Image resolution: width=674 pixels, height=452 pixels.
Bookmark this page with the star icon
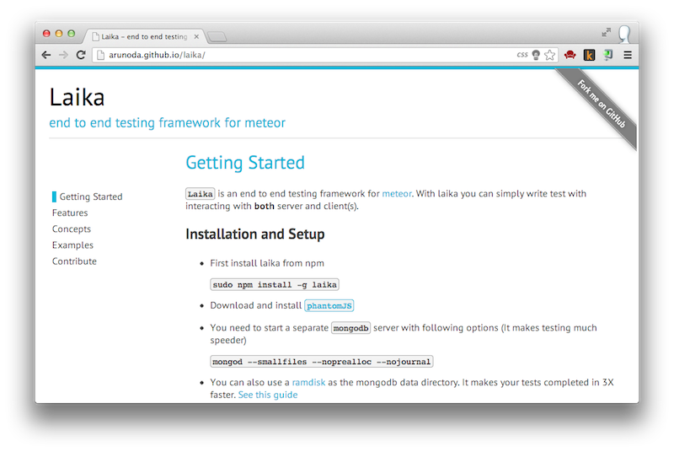pos(549,55)
